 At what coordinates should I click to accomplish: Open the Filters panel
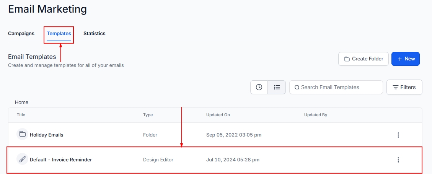[404, 87]
